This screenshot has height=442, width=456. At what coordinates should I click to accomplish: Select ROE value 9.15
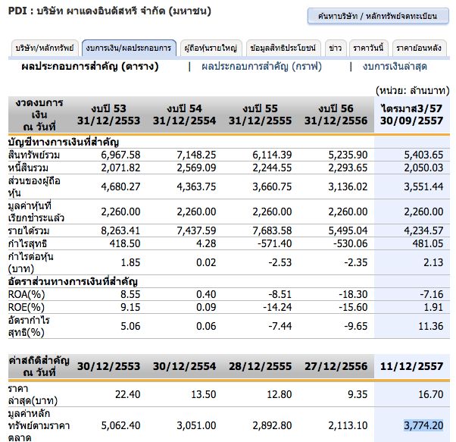tap(130, 307)
